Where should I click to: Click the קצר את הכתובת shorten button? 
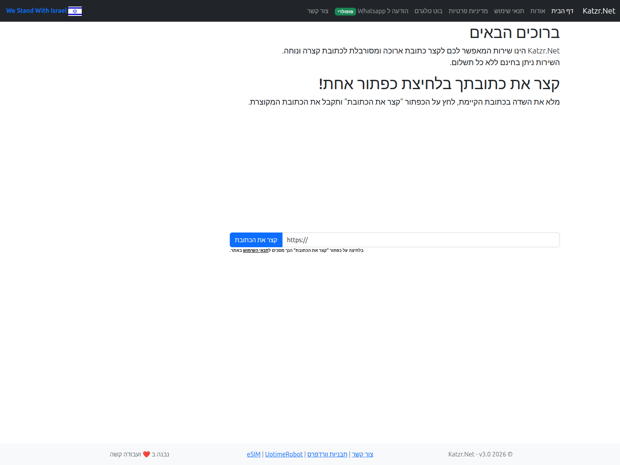(256, 240)
